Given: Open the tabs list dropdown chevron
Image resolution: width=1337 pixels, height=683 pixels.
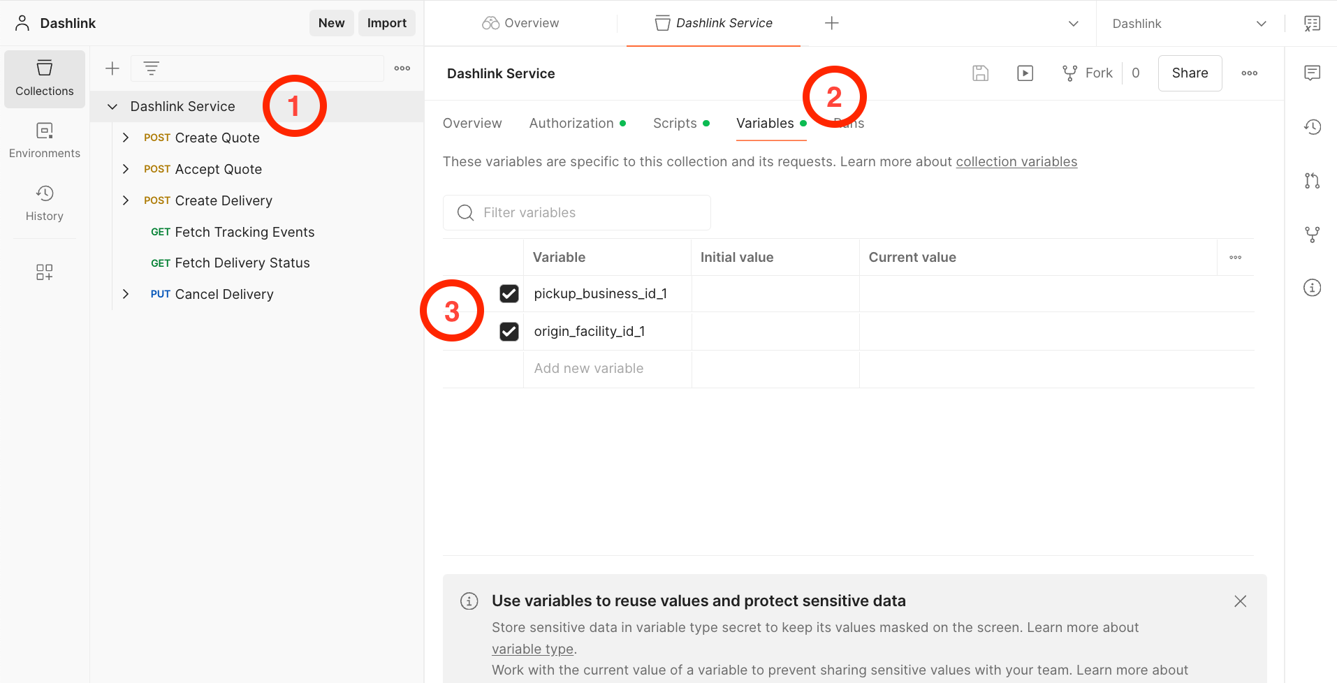Looking at the screenshot, I should [x=1074, y=24].
